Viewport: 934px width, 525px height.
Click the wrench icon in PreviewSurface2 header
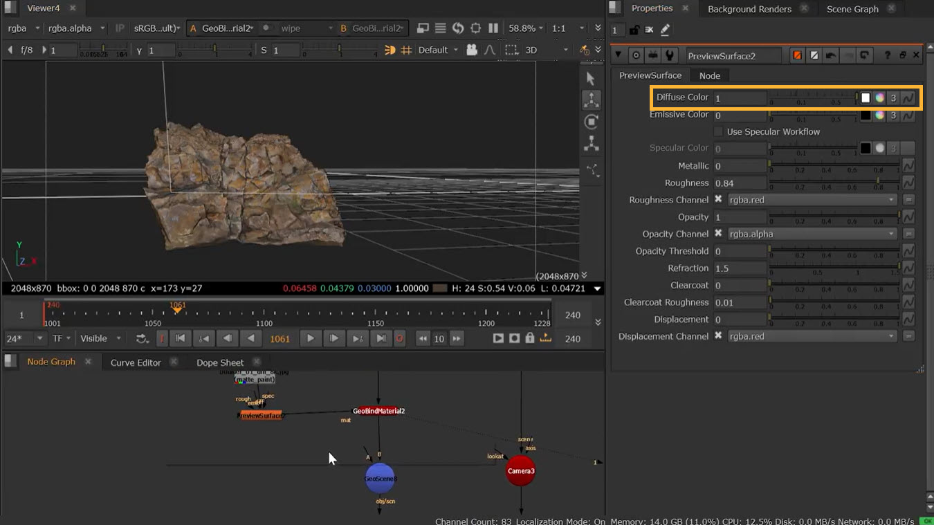669,55
